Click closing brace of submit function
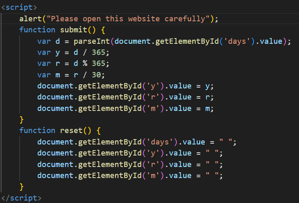Viewport: 299px width, 203px height. pos(22,120)
